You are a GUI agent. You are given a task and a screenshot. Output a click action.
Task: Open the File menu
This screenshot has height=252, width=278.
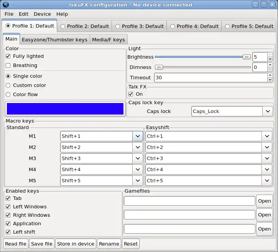pos(9,14)
